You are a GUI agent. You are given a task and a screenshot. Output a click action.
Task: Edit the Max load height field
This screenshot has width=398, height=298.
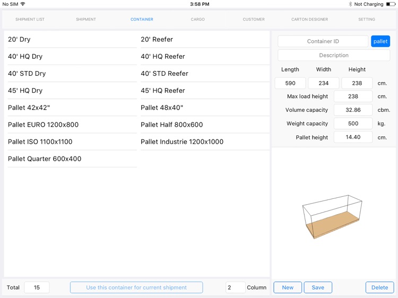pos(353,97)
